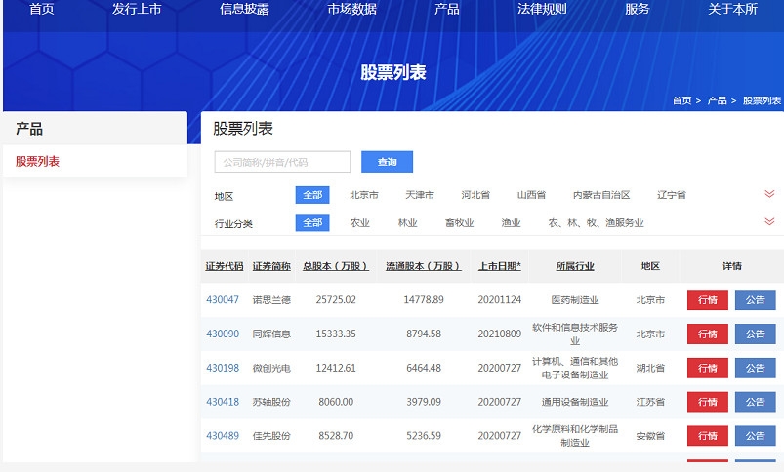Click the 苏轴股份 security name cell
This screenshot has height=472, width=784.
coord(271,402)
